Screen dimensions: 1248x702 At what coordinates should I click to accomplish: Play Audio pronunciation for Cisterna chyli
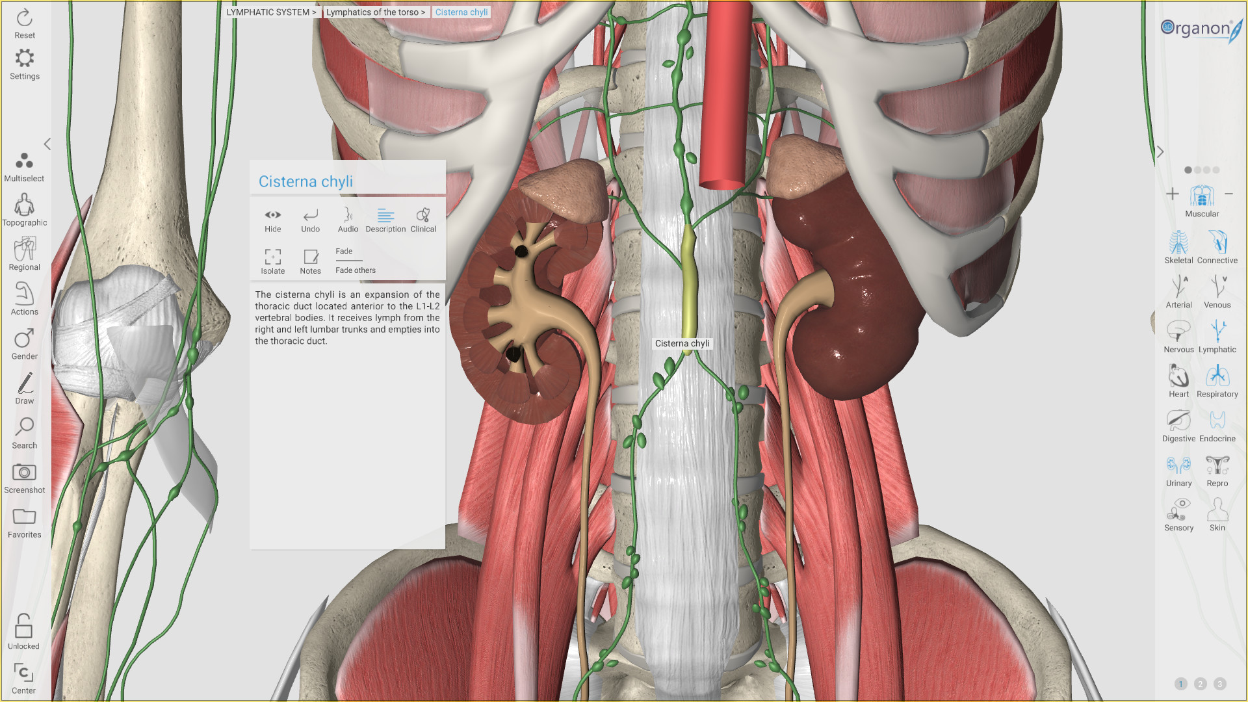[x=348, y=219]
